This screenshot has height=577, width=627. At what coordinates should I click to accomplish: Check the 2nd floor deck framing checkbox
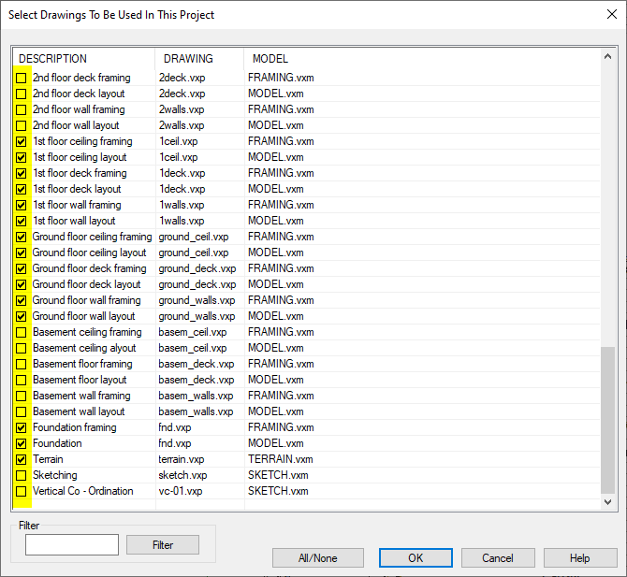[x=22, y=78]
